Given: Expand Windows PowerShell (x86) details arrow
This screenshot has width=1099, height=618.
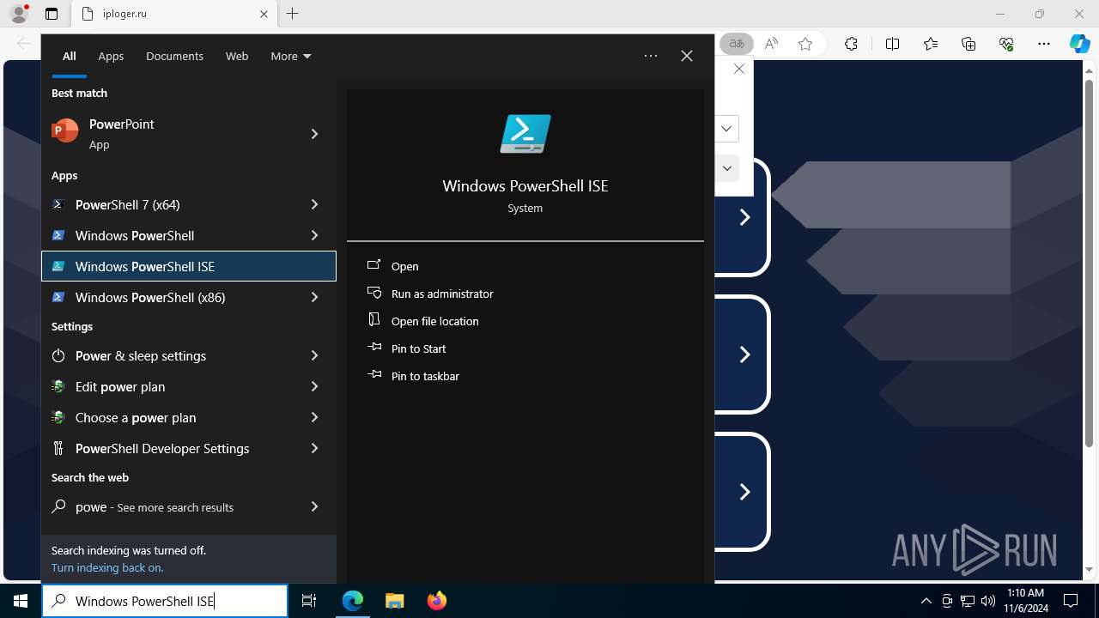Looking at the screenshot, I should click(314, 297).
